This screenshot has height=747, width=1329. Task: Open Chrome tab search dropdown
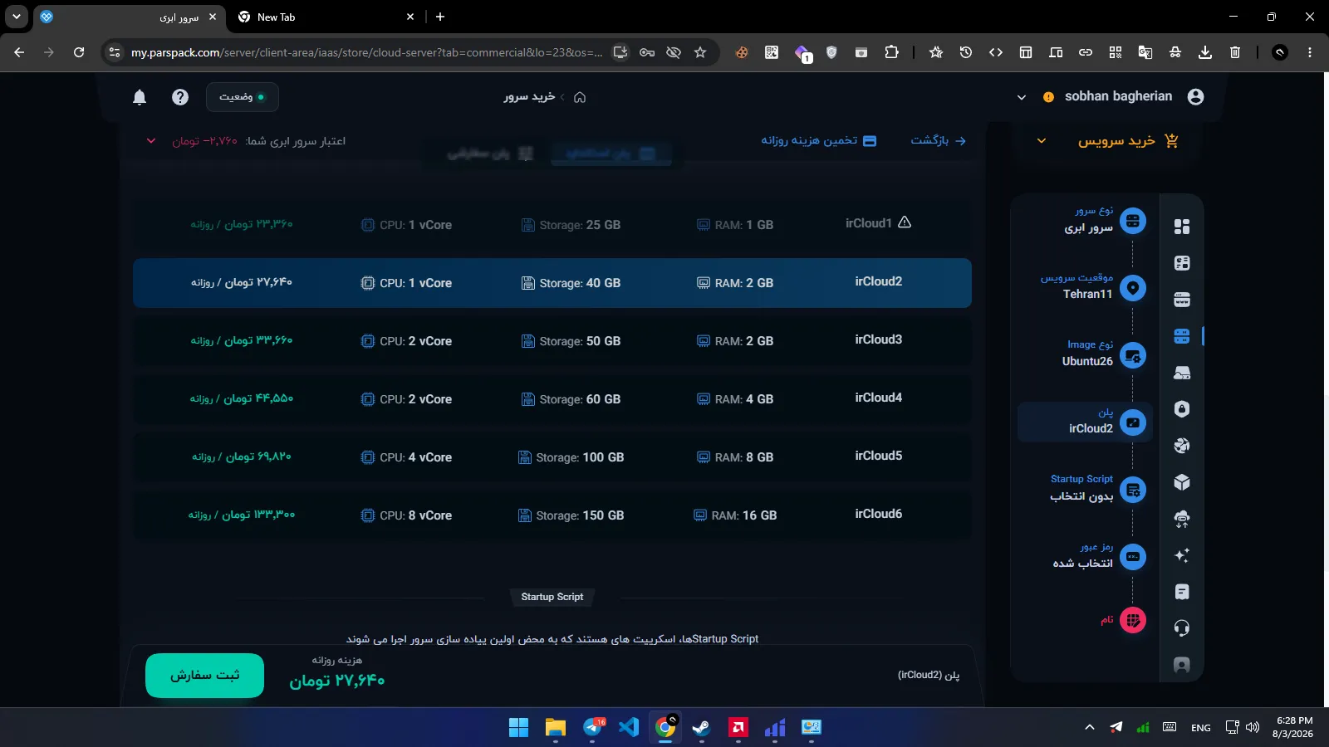[17, 17]
